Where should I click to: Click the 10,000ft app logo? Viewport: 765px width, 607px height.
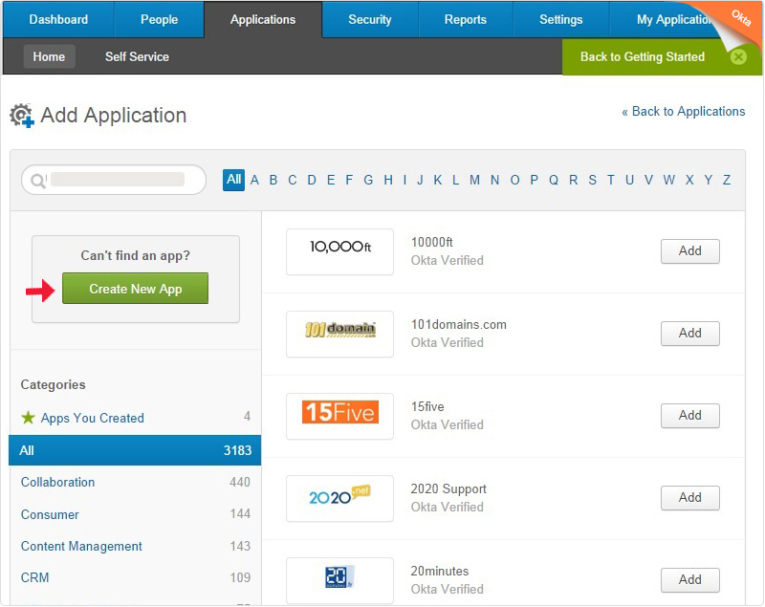(x=340, y=251)
